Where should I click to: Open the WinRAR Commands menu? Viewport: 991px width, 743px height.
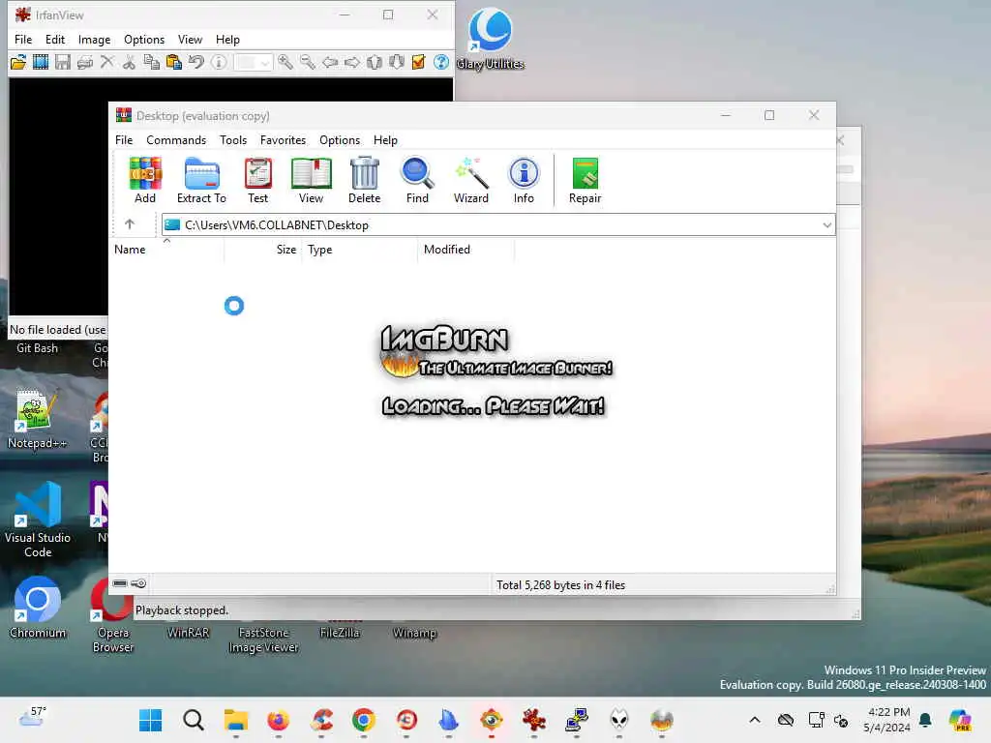point(176,140)
